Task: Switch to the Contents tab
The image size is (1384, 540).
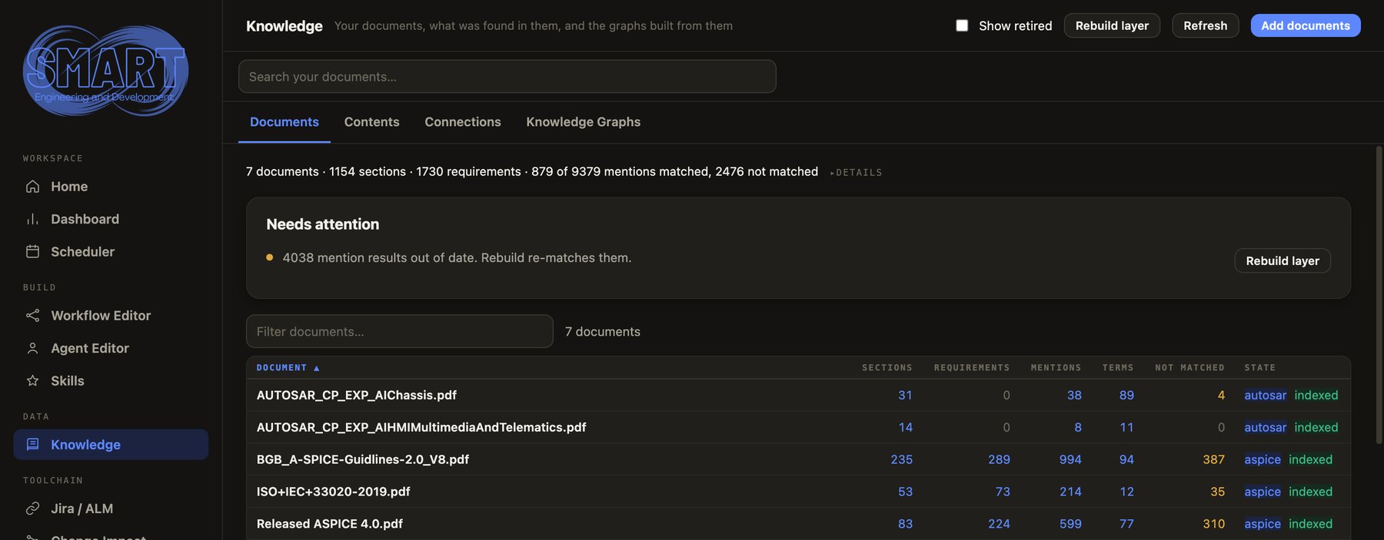Action: tap(371, 122)
